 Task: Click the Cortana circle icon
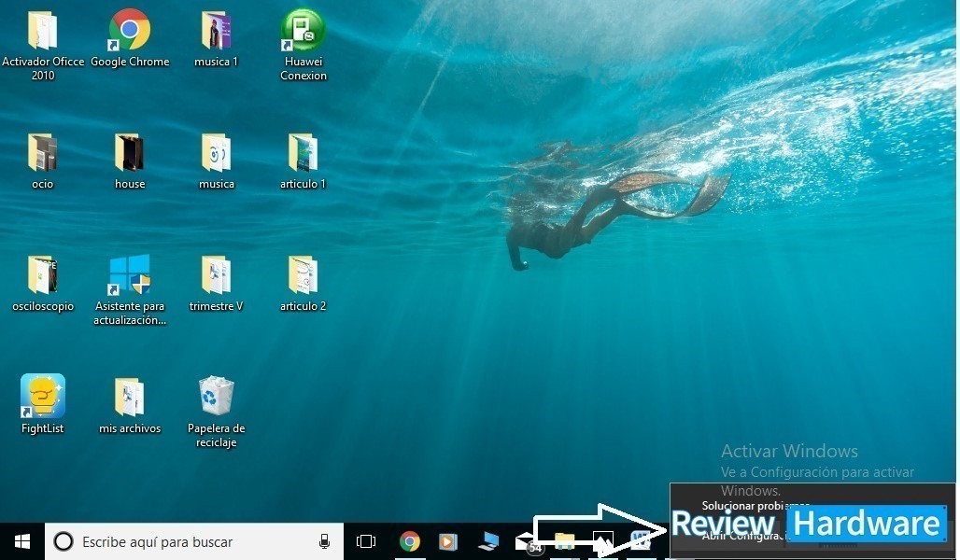click(x=64, y=541)
